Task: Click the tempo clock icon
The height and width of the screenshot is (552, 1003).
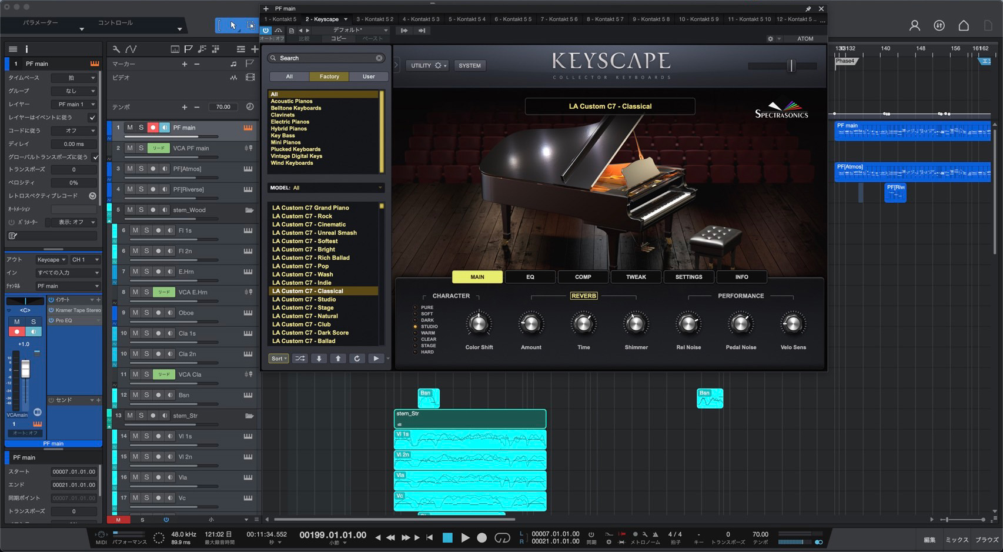Action: tap(250, 107)
